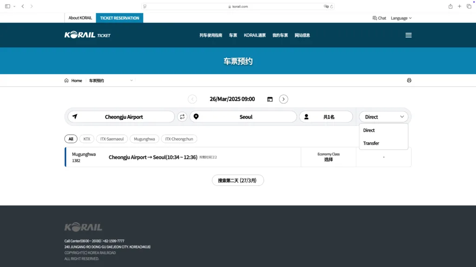Click the translate icon in address bar

pyautogui.click(x=326, y=6)
